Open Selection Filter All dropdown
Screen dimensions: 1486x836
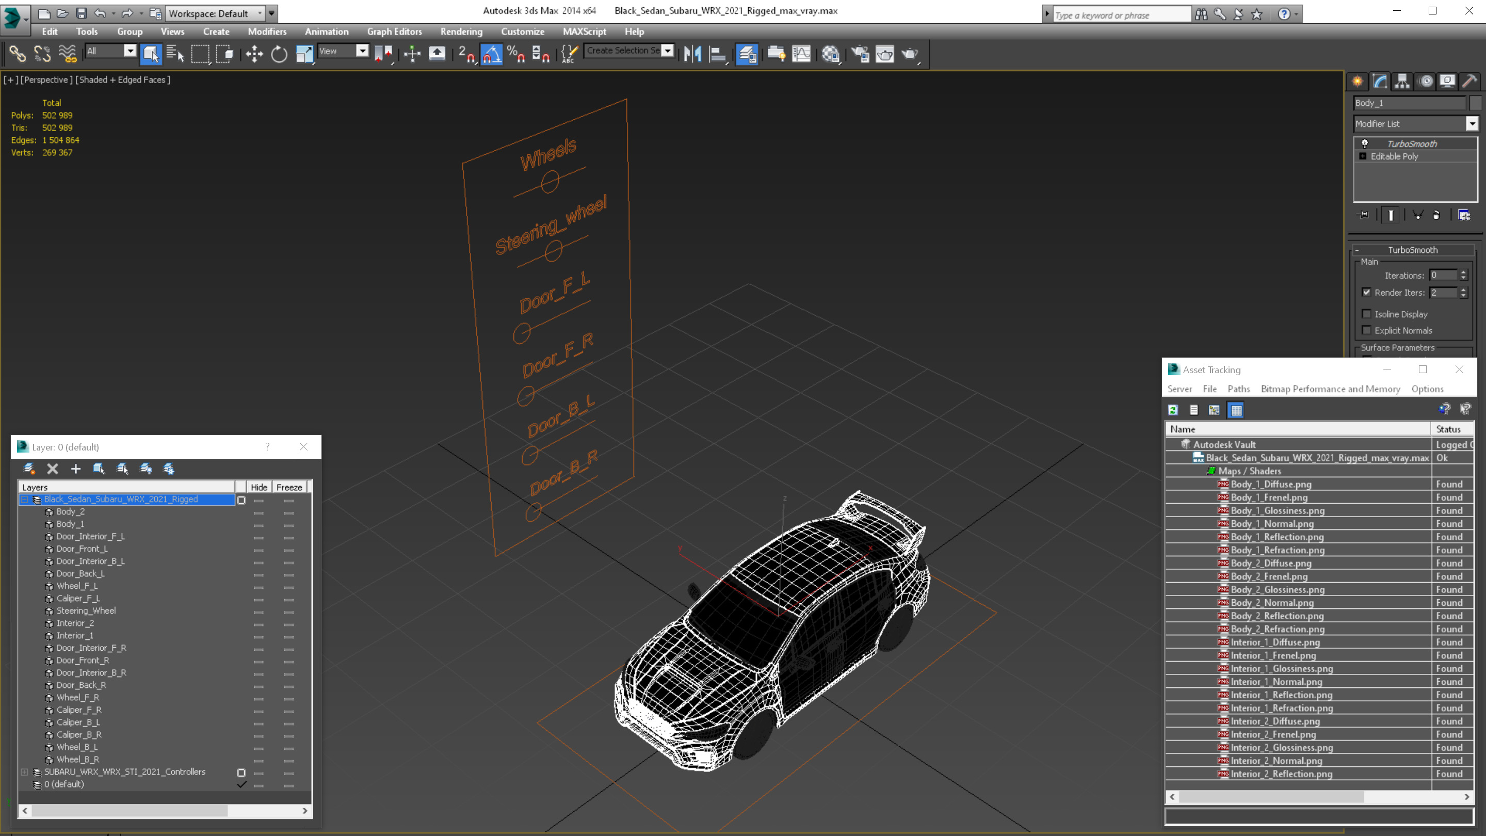(x=131, y=51)
